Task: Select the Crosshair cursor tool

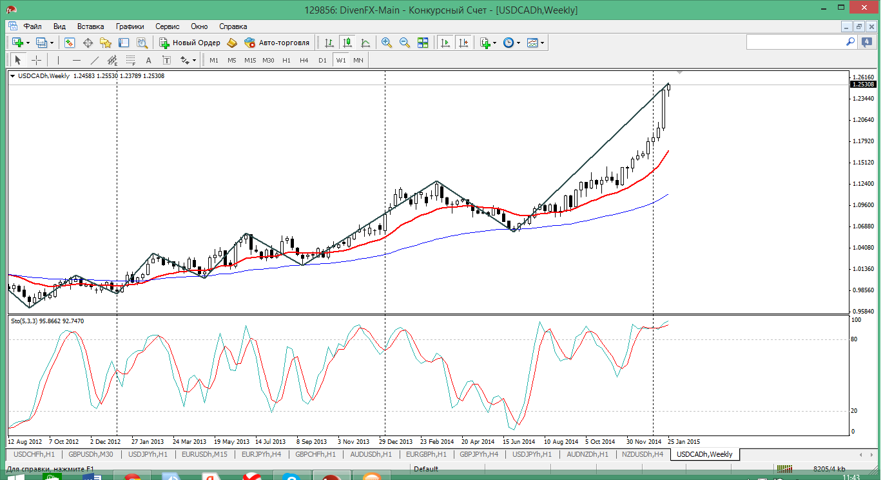Action: click(37, 60)
